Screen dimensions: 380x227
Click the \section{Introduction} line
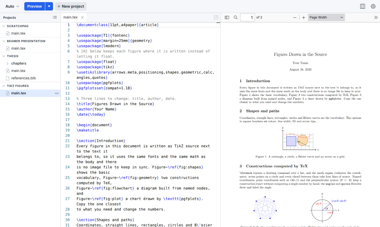(x=101, y=141)
